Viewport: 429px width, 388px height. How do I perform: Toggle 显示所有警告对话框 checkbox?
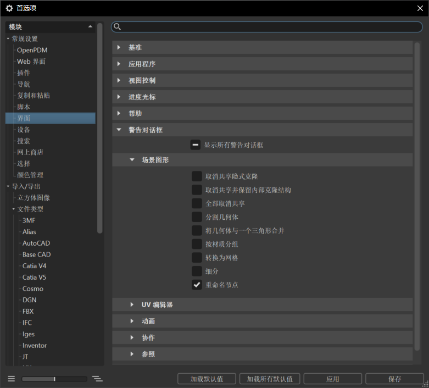[x=196, y=145]
